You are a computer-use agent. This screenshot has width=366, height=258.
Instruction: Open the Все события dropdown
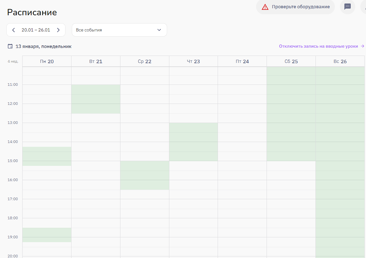pyautogui.click(x=119, y=30)
